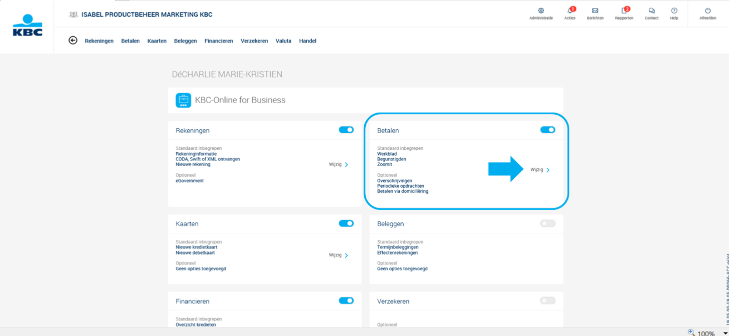729x336 pixels.
Task: Disable the Kaarten toggle
Action: coord(346,223)
